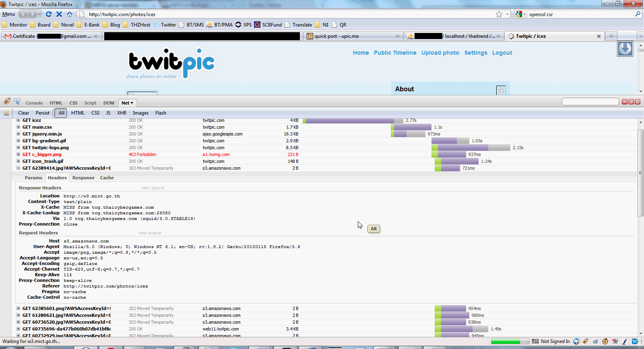Screen dimensions: 644x349
Task: Filter Net requests by Flash
Action: pos(161,113)
